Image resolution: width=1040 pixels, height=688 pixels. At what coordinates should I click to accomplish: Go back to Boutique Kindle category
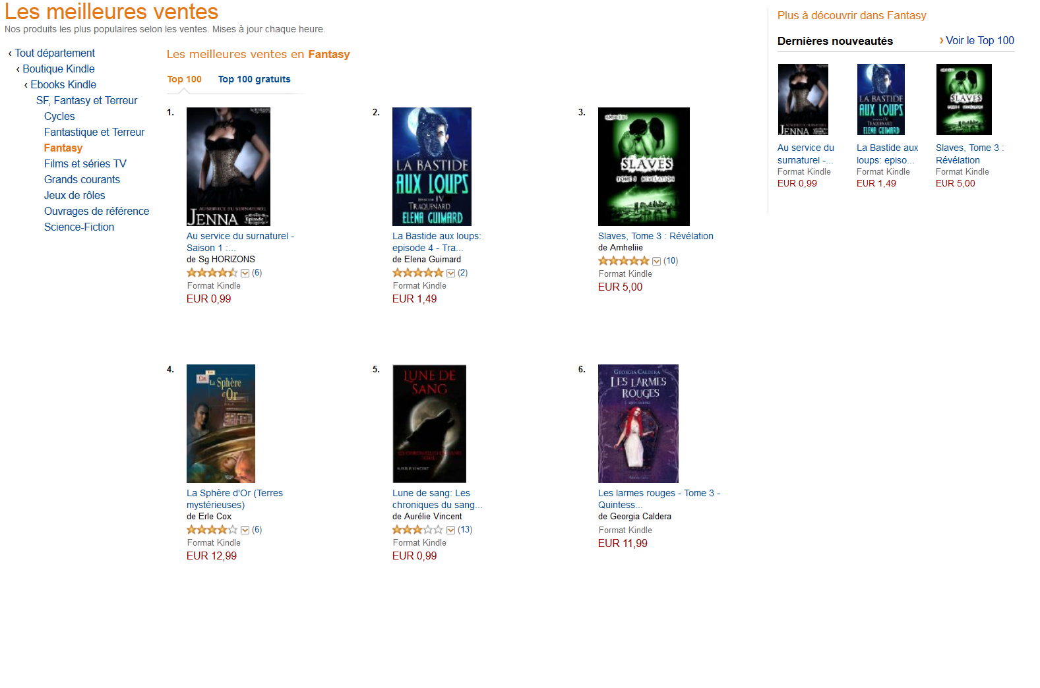(59, 69)
